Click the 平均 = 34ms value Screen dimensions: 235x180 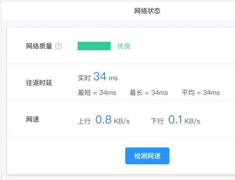coord(201,92)
